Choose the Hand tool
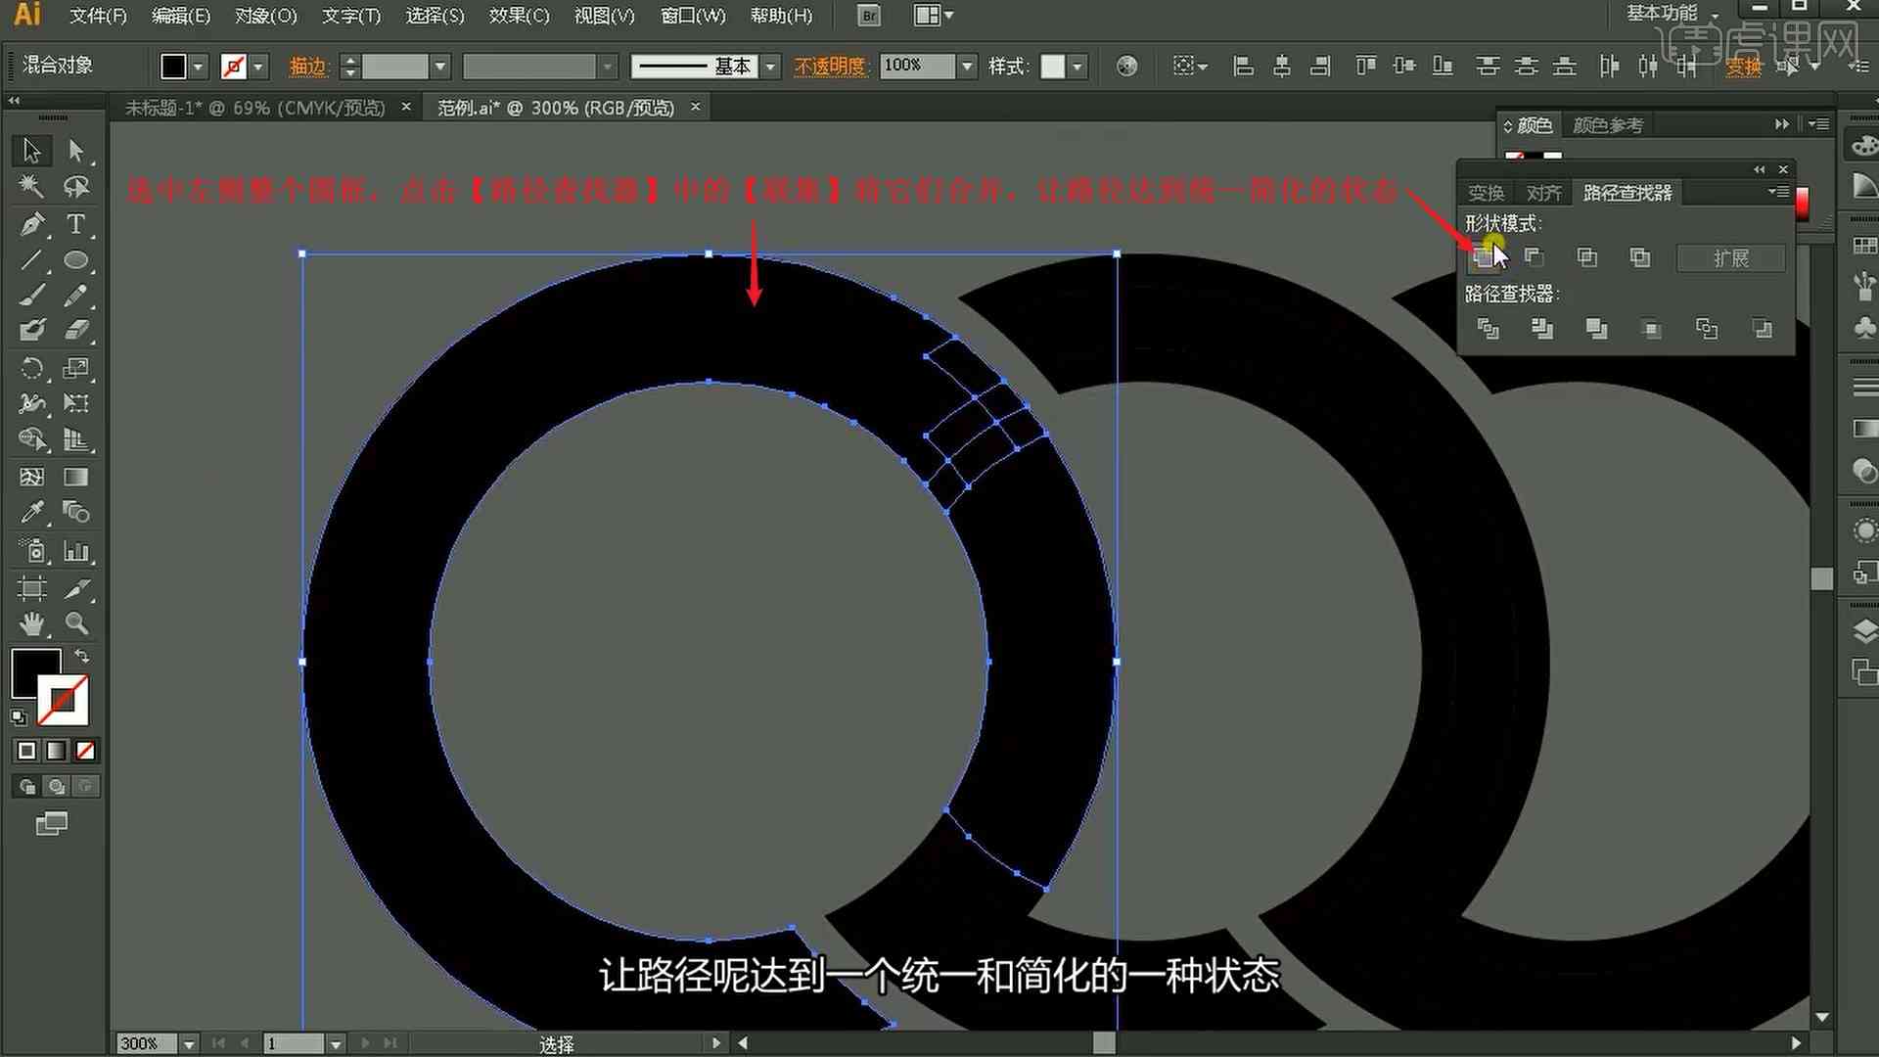The height and width of the screenshot is (1057, 1879). 31,623
